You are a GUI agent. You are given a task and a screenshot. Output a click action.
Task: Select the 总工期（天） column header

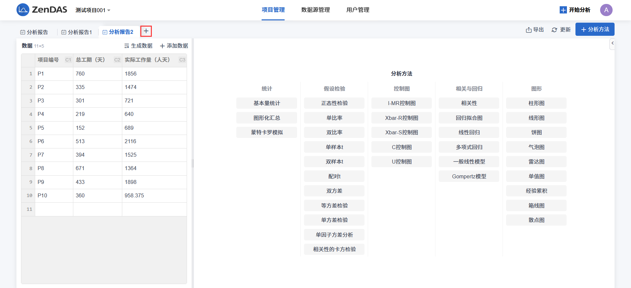coord(90,60)
